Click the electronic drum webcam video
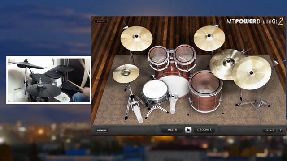Screen dimensions: 287x161 [49, 80]
